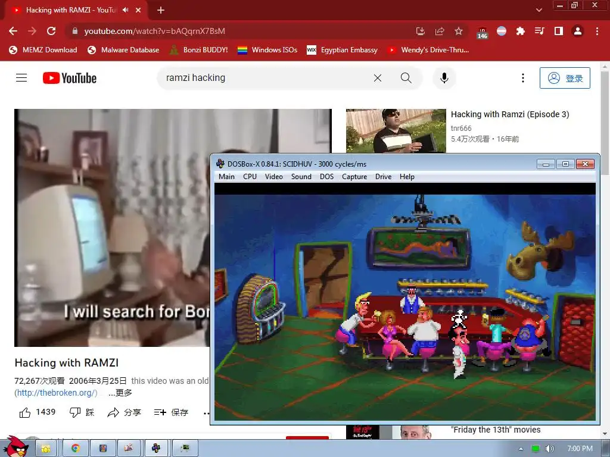
Task: Click the YouTube logo
Action: click(70, 78)
